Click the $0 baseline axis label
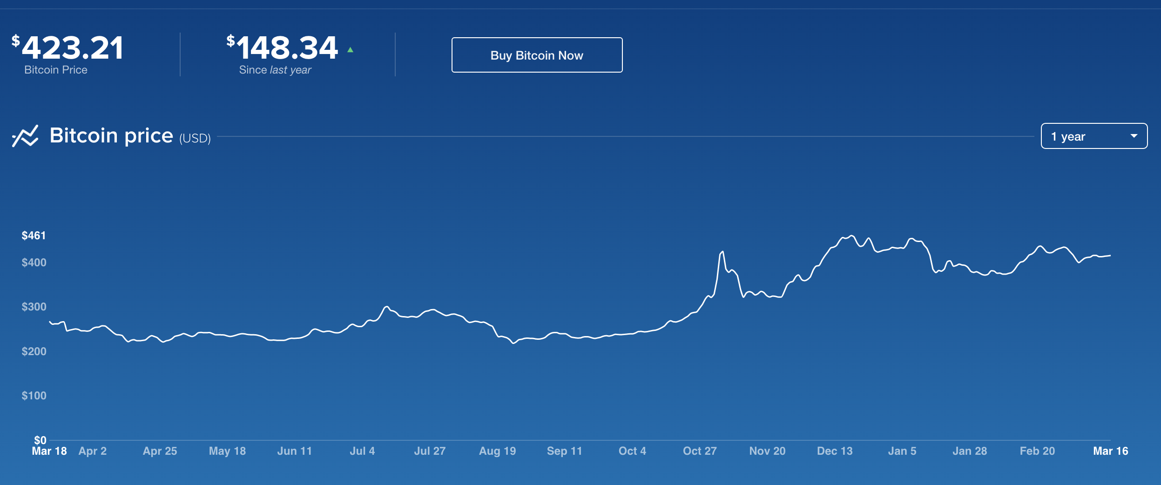This screenshot has width=1161, height=485. (x=40, y=440)
